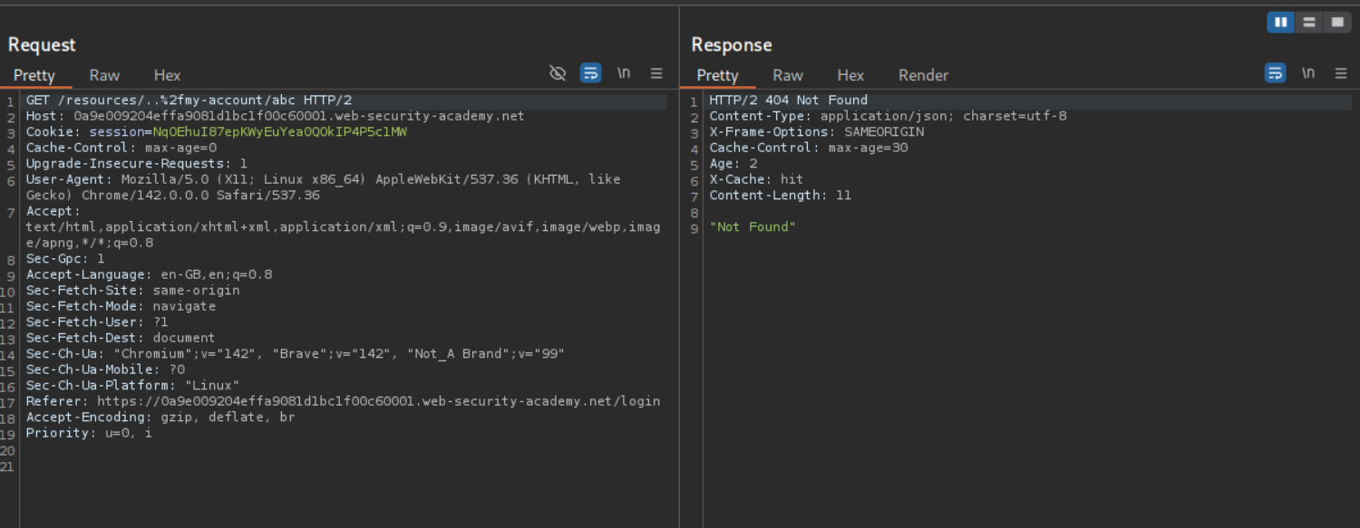
Task: Toggle word wrap in the Response panel
Action: [1275, 73]
